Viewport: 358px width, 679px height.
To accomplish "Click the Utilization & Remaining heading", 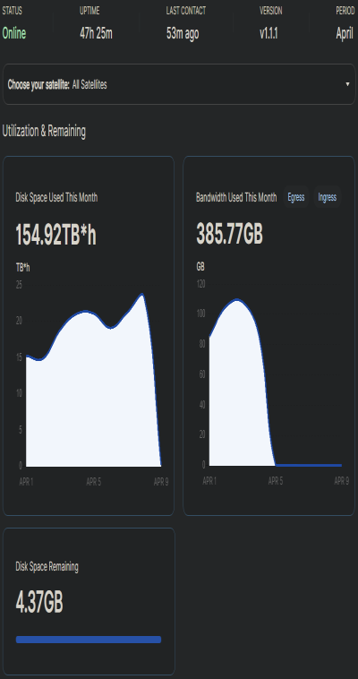I will pos(44,131).
